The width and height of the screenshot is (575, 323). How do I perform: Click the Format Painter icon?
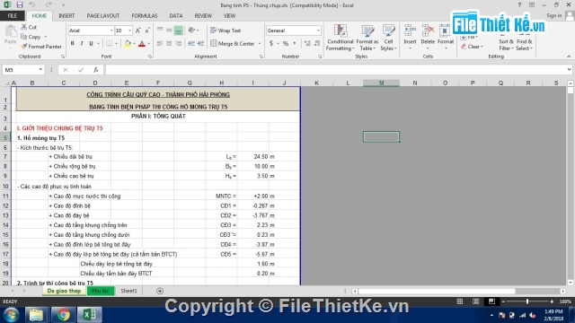[x=24, y=47]
